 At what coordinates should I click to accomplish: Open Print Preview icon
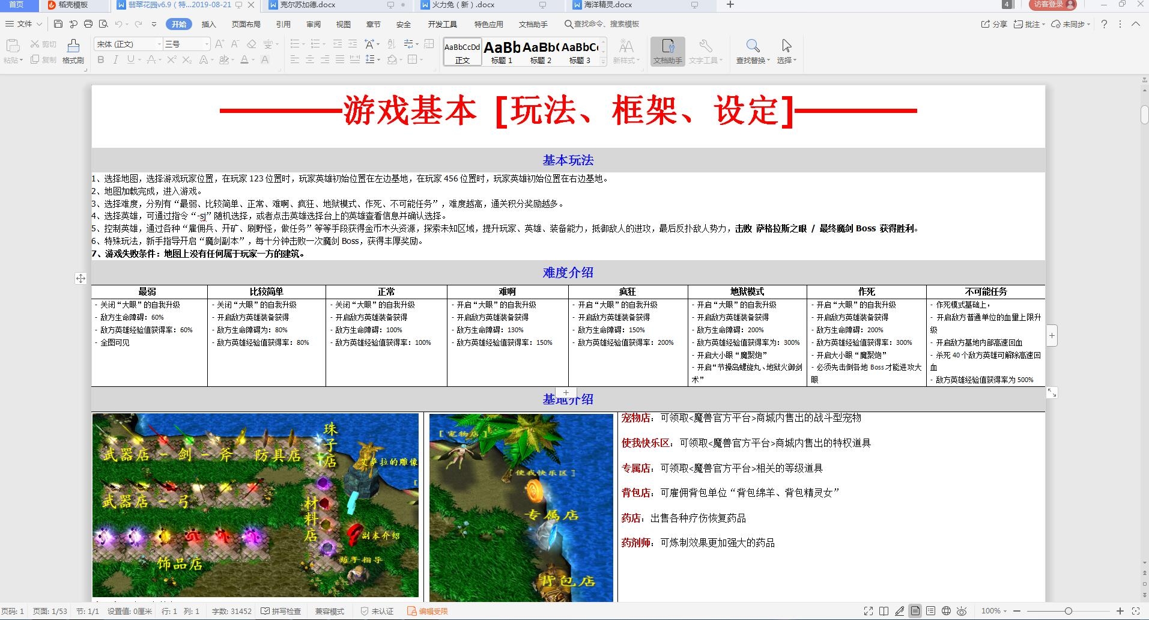click(x=103, y=24)
